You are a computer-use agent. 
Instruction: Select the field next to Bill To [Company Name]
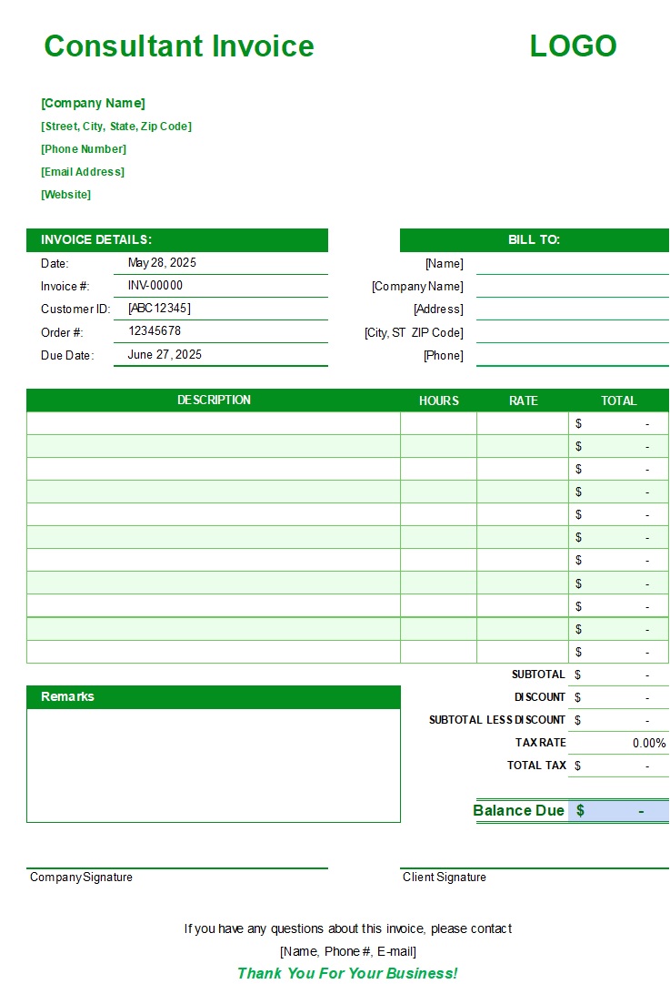pyautogui.click(x=572, y=286)
